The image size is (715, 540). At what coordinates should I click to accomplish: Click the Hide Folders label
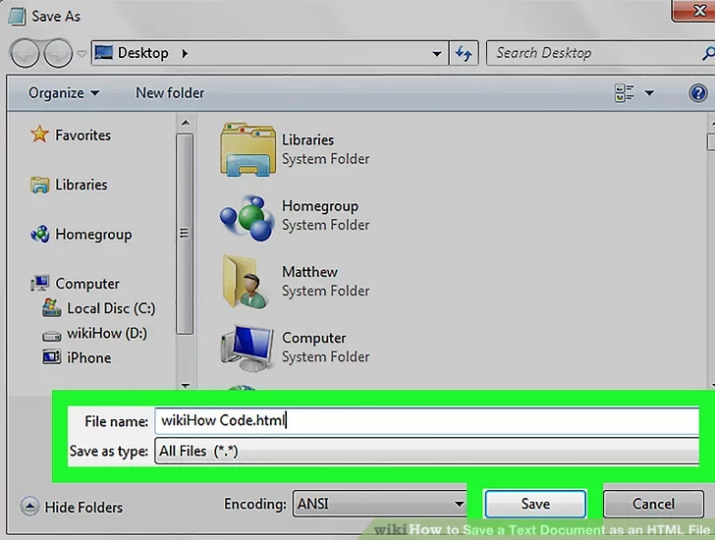(83, 508)
